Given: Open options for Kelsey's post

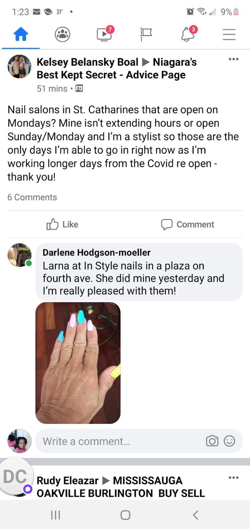Looking at the screenshot, I should tap(233, 59).
